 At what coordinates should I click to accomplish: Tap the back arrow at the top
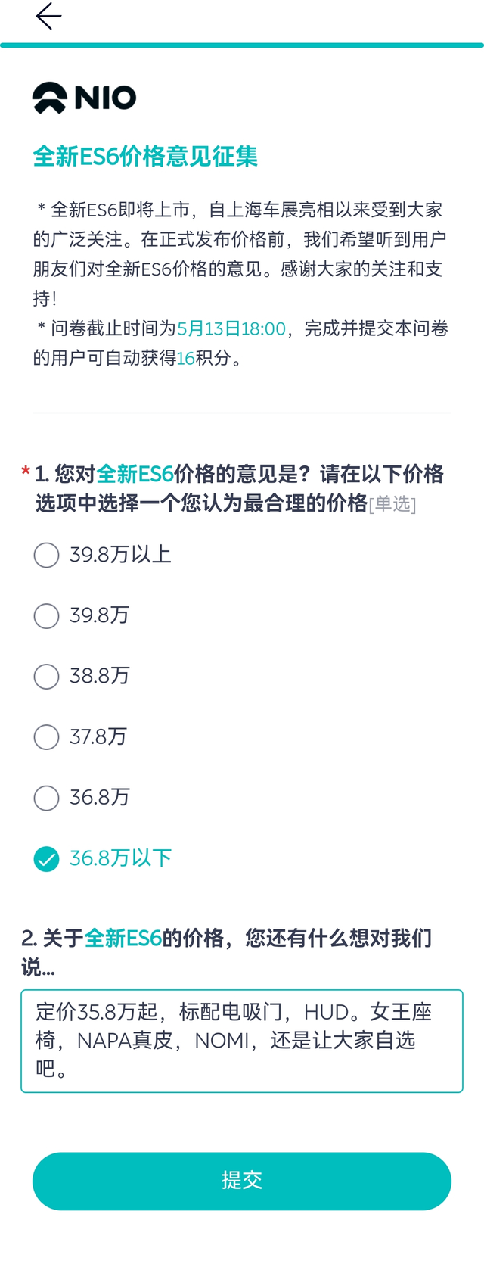[48, 16]
